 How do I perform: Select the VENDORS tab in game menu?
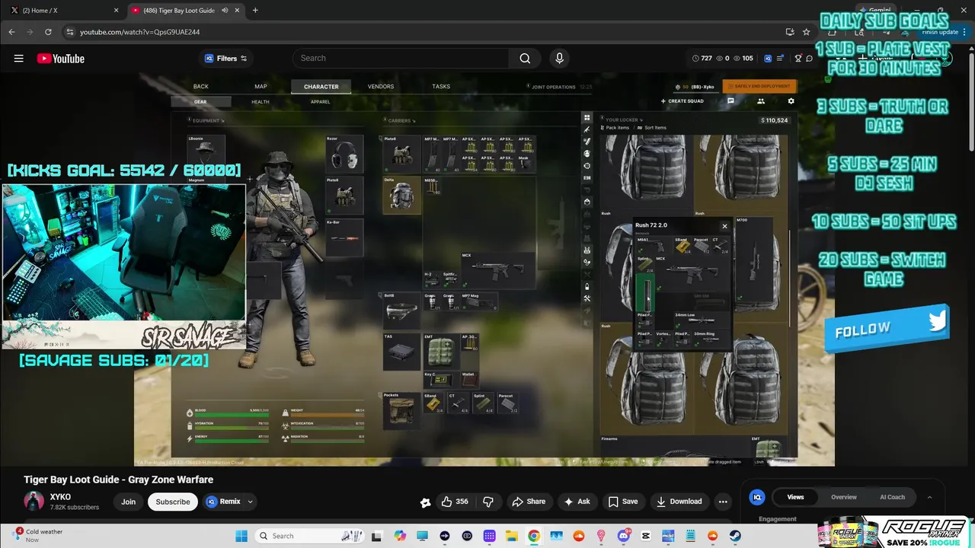pyautogui.click(x=381, y=87)
